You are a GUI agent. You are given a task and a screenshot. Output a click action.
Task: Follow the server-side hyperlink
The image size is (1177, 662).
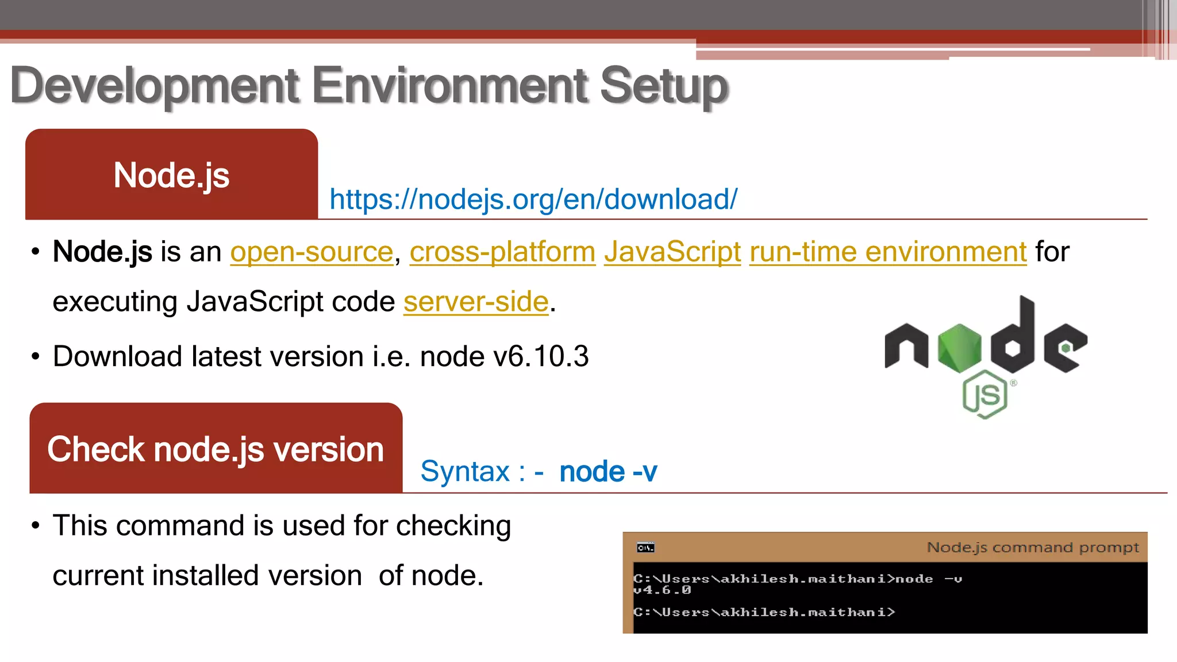[476, 302]
